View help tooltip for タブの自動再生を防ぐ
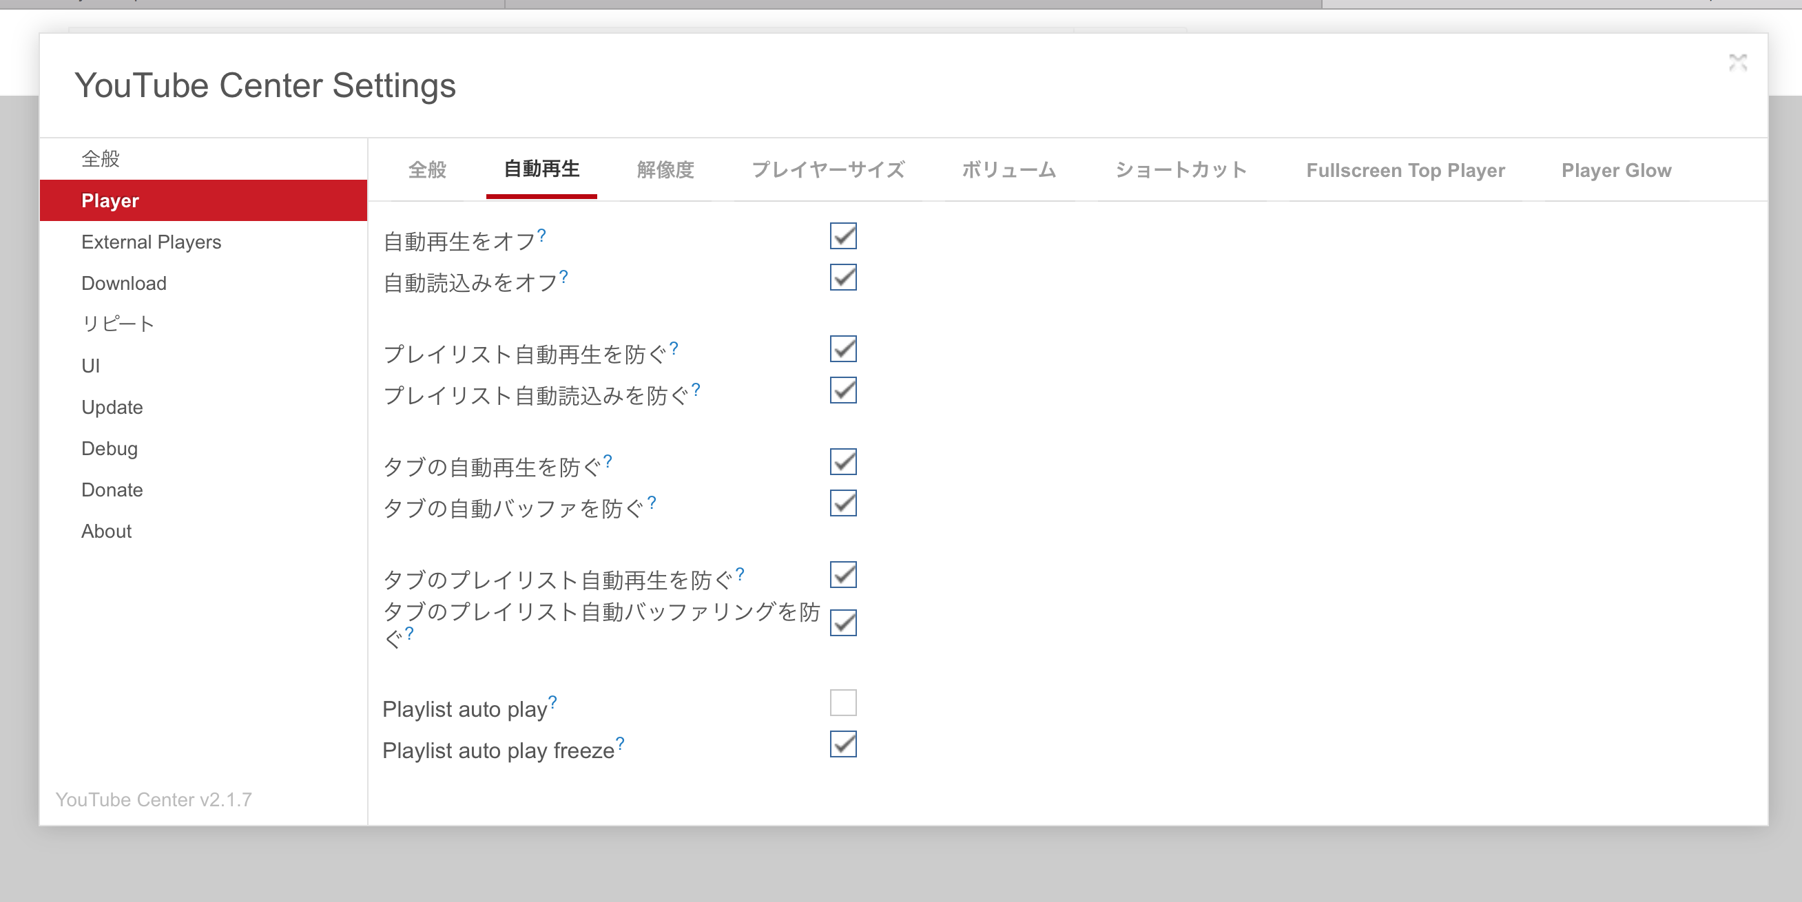Viewport: 1802px width, 902px height. pyautogui.click(x=608, y=461)
